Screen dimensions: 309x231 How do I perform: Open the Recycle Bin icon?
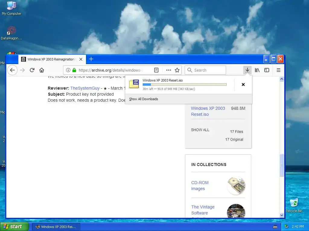[x=294, y=205]
